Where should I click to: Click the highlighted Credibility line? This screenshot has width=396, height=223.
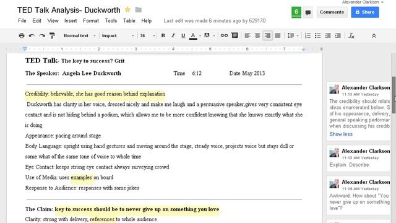point(95,94)
